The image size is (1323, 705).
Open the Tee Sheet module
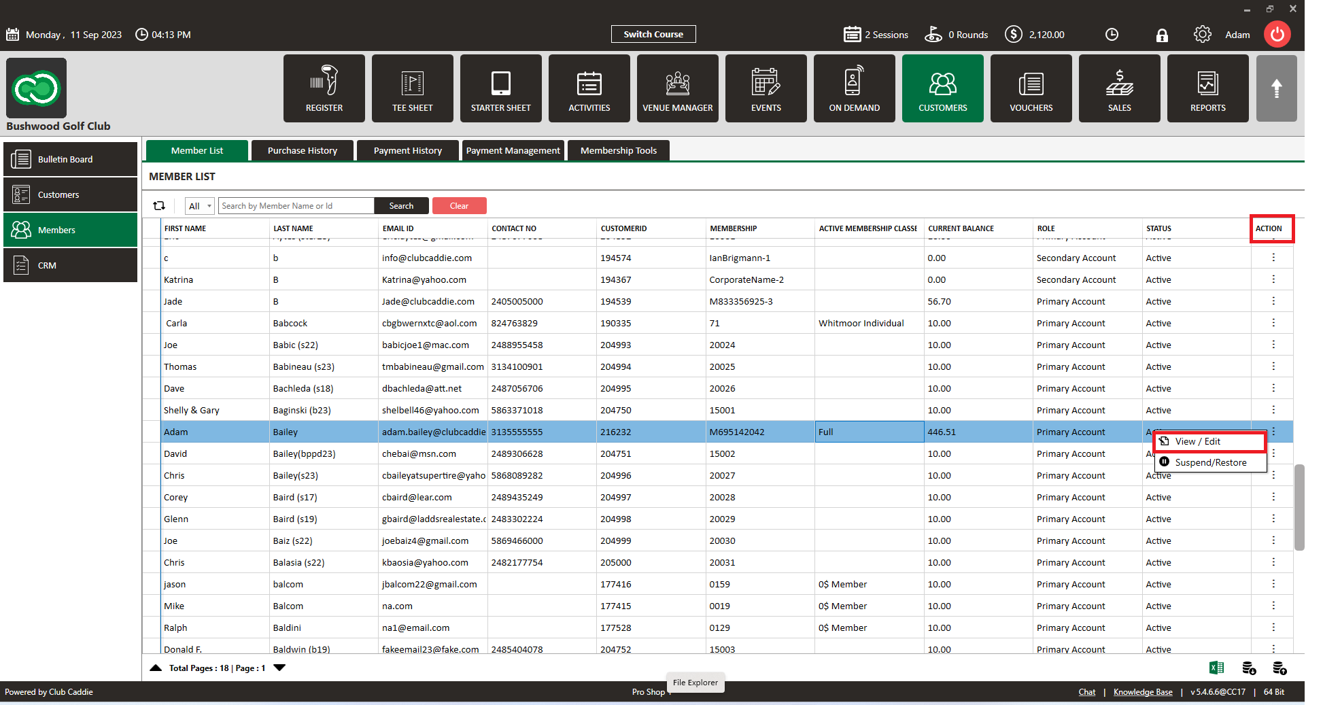(x=412, y=88)
